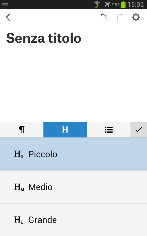Tap the Senza titolo title field
This screenshot has height=236, width=147.
pyautogui.click(x=44, y=38)
